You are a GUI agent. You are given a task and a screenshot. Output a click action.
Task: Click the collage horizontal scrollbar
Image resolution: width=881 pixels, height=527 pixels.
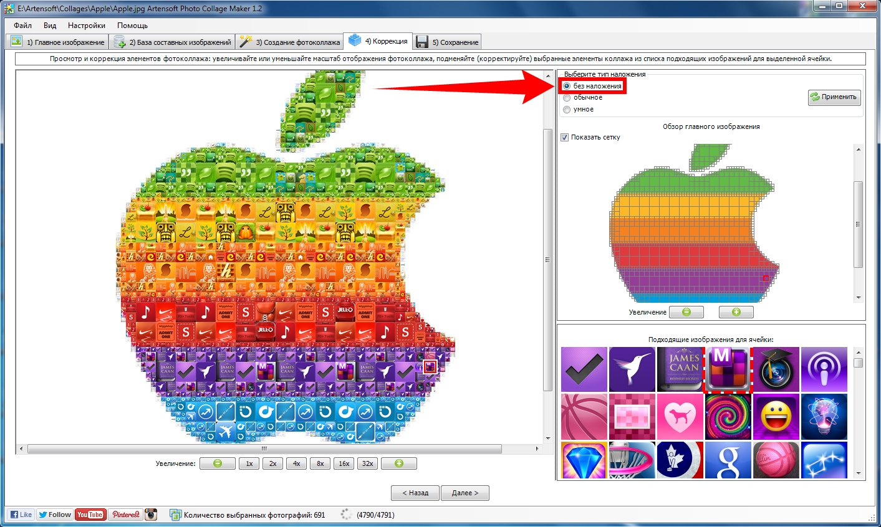(x=264, y=449)
